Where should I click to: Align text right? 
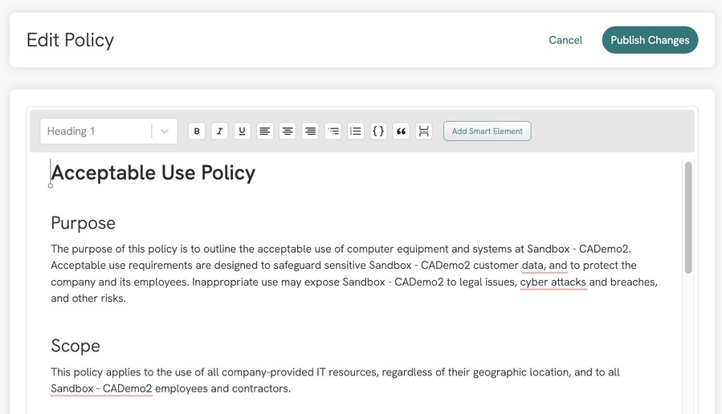pyautogui.click(x=310, y=131)
